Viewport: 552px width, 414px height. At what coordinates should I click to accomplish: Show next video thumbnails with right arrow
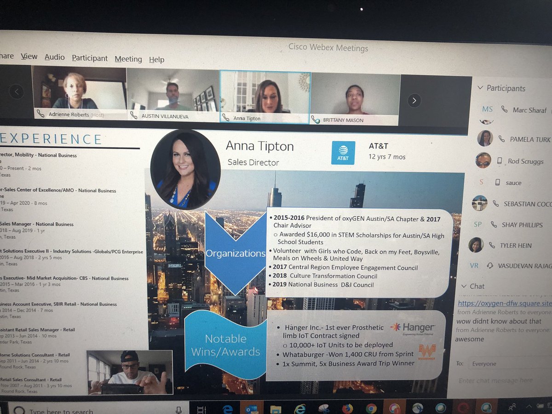[x=414, y=100]
